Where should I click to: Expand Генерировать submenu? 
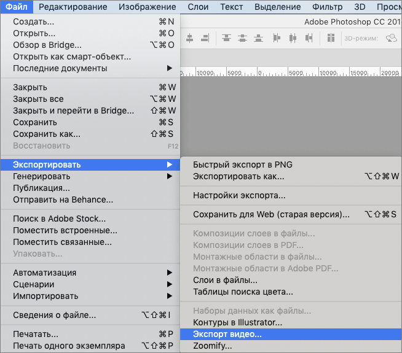point(90,176)
